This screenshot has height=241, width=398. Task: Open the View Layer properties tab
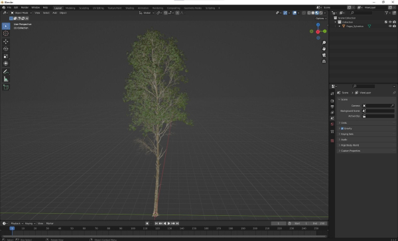point(332,113)
